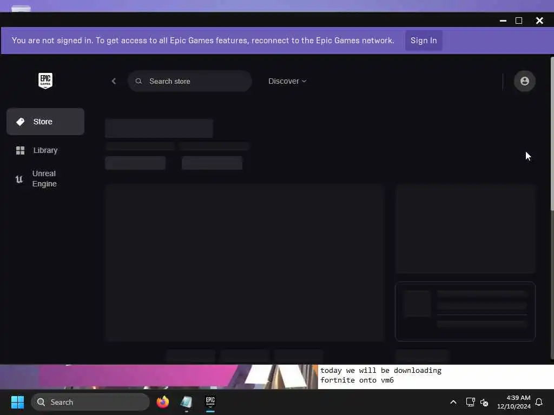Open the notifications bell icon
554x415 pixels.
pyautogui.click(x=539, y=402)
